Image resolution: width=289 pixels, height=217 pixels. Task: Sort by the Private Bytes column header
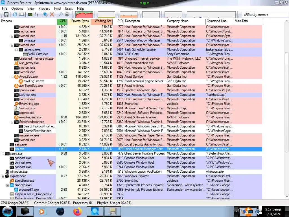tap(79, 21)
